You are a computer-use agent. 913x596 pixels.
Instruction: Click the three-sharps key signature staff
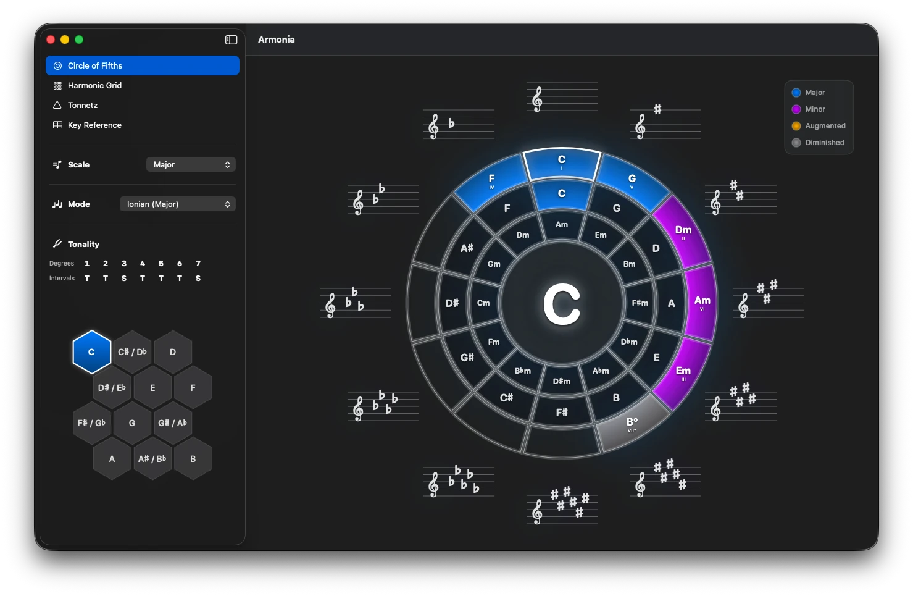click(768, 300)
